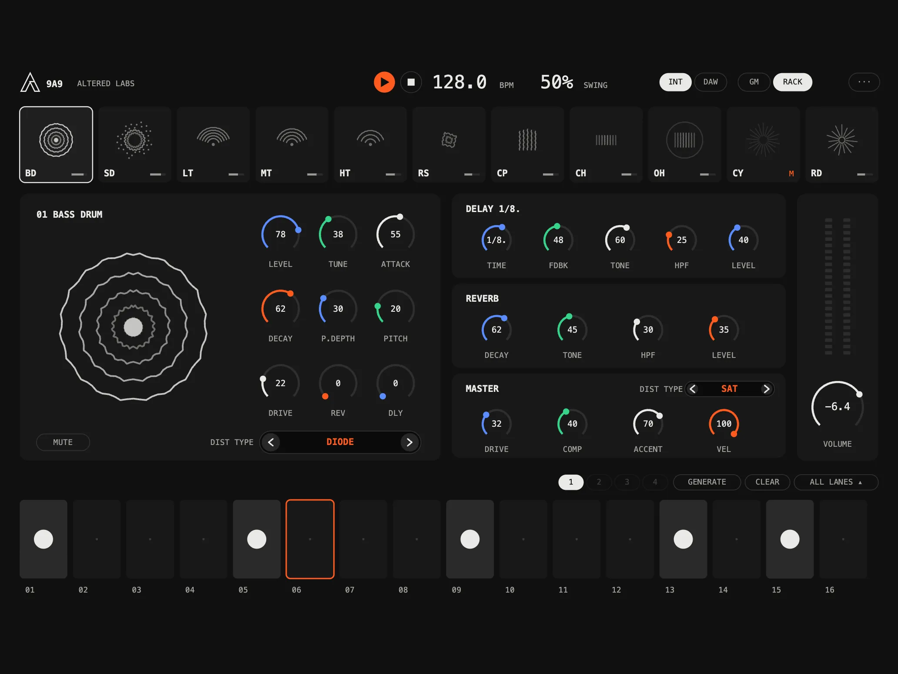Select the OH open hi-hat pad
This screenshot has height=674, width=898.
684,145
